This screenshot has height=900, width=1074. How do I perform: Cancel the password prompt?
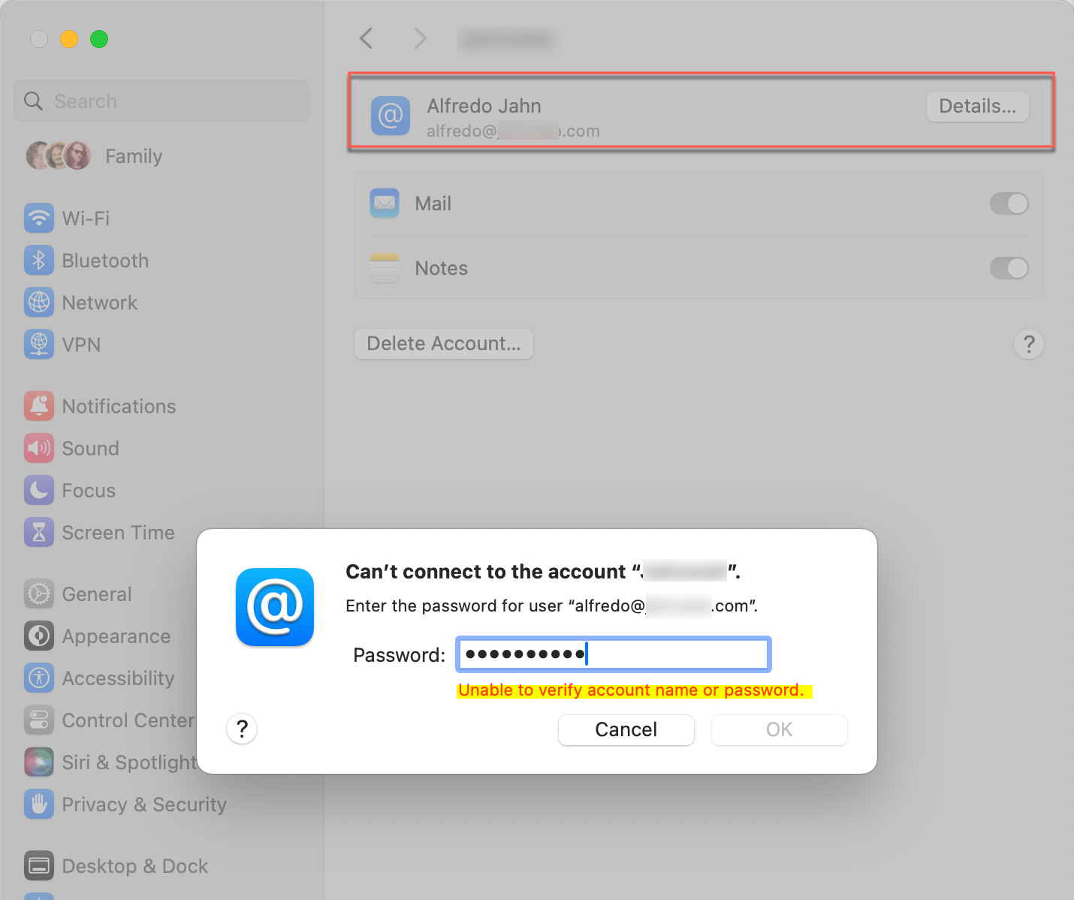tap(626, 729)
